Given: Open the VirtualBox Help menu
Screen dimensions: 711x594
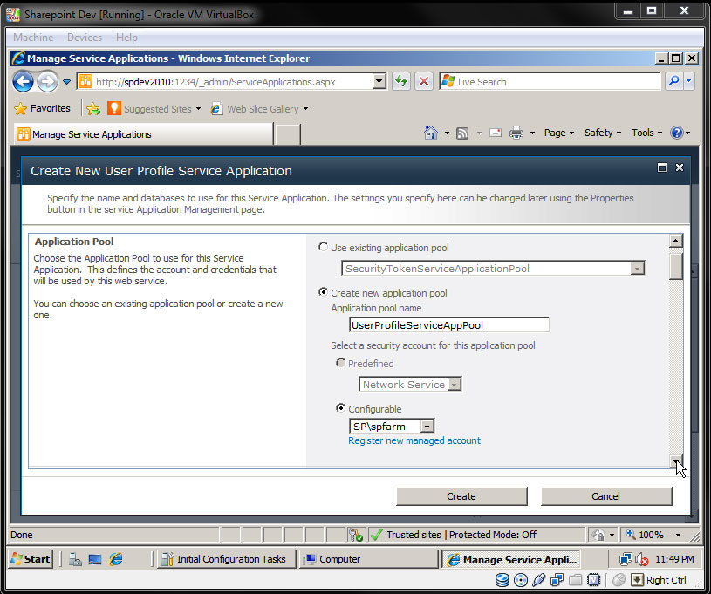Looking at the screenshot, I should click(126, 38).
